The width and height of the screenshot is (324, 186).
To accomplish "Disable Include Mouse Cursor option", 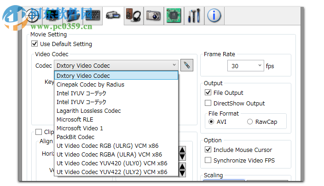I will click(x=208, y=150).
